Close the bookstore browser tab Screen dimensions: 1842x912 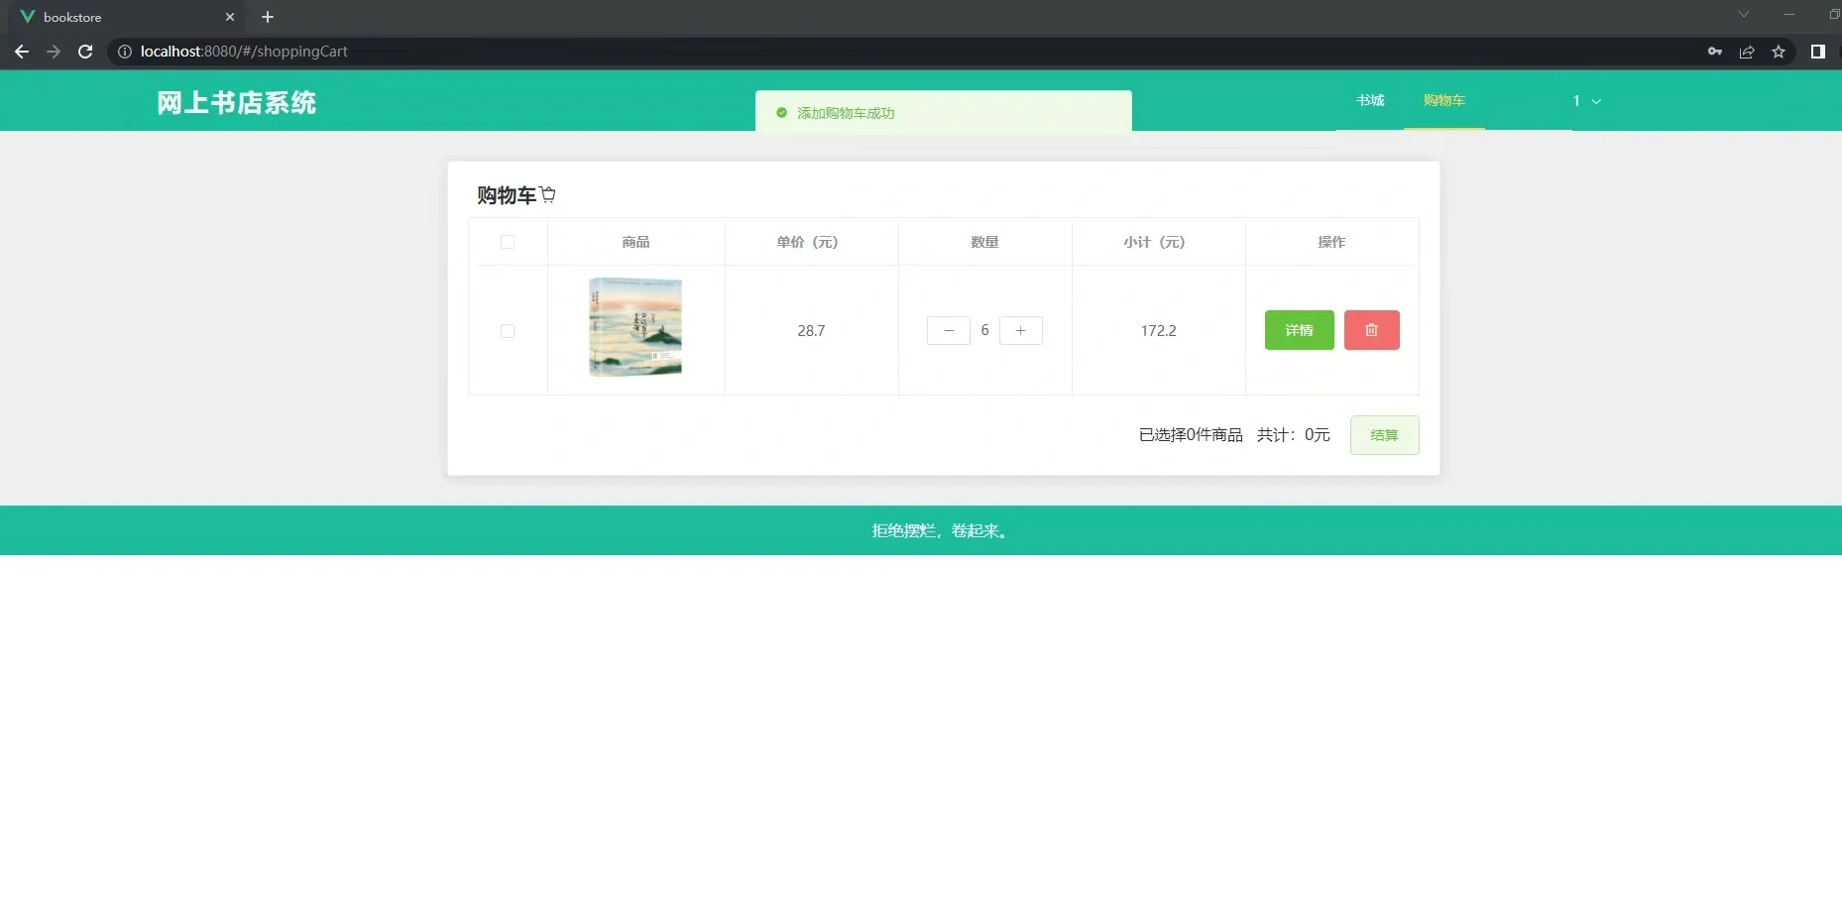230,17
